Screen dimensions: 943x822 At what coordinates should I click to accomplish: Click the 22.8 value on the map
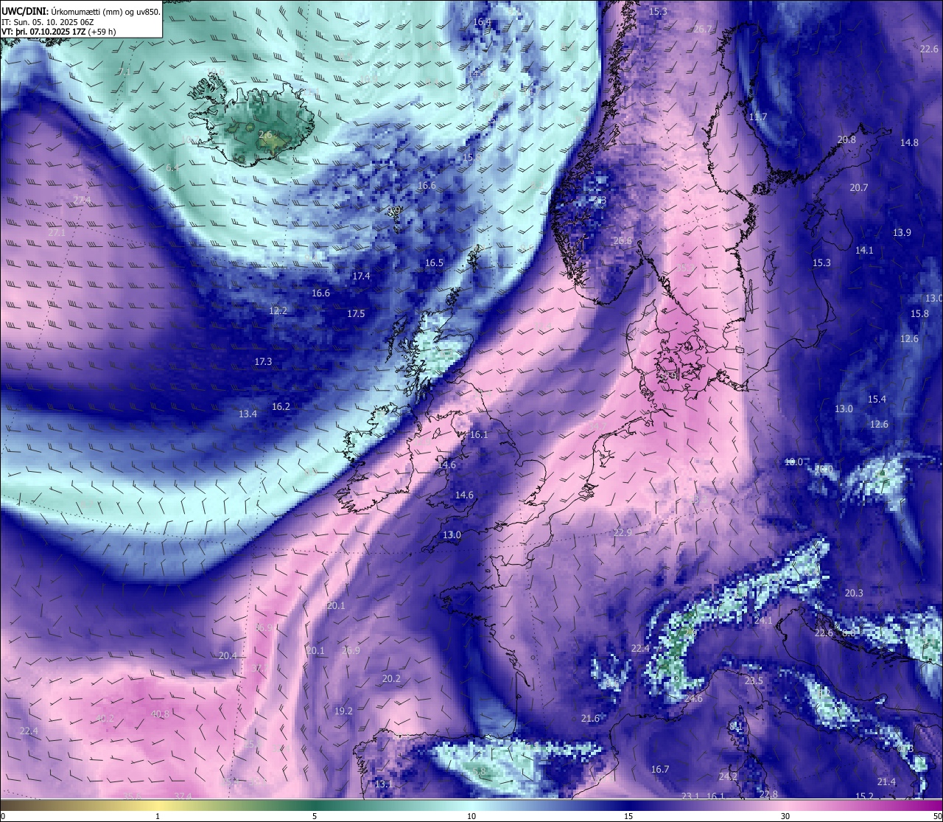tap(768, 795)
